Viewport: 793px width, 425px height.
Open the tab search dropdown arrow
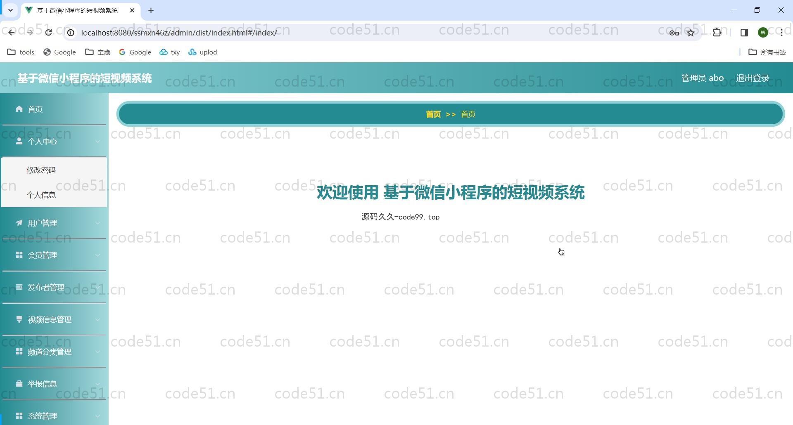pyautogui.click(x=10, y=10)
